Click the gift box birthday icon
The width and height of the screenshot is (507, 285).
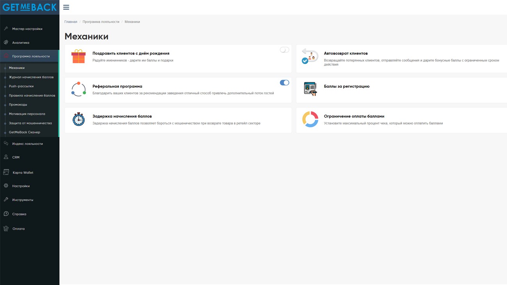tap(78, 57)
